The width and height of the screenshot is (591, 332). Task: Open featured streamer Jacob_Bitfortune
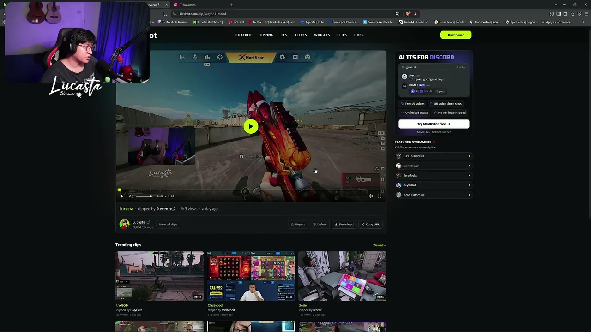[x=433, y=195]
